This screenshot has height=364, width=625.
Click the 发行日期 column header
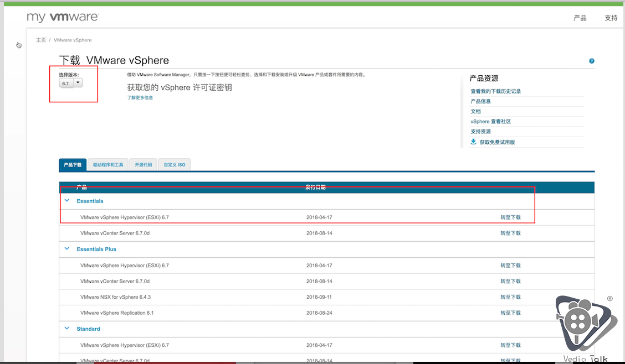point(316,187)
